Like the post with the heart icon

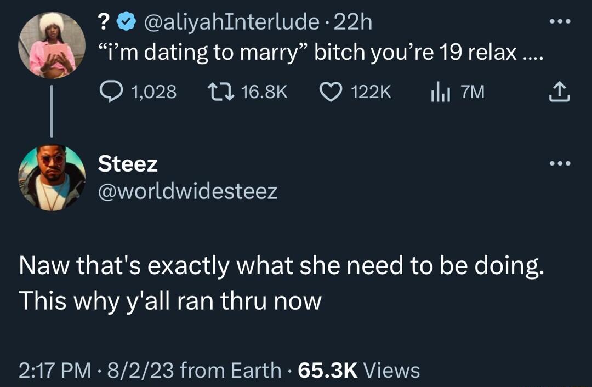coord(330,92)
